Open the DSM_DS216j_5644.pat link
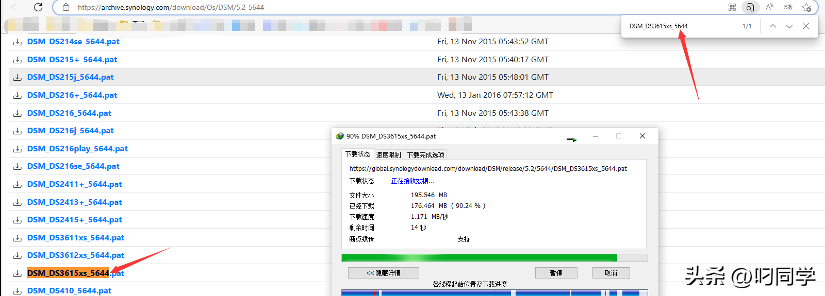Viewport: 825px width, 296px height. [71, 131]
